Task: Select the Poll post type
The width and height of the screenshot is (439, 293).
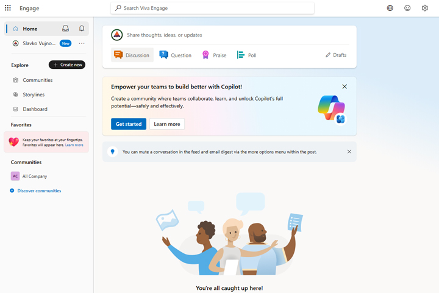Action: click(246, 55)
